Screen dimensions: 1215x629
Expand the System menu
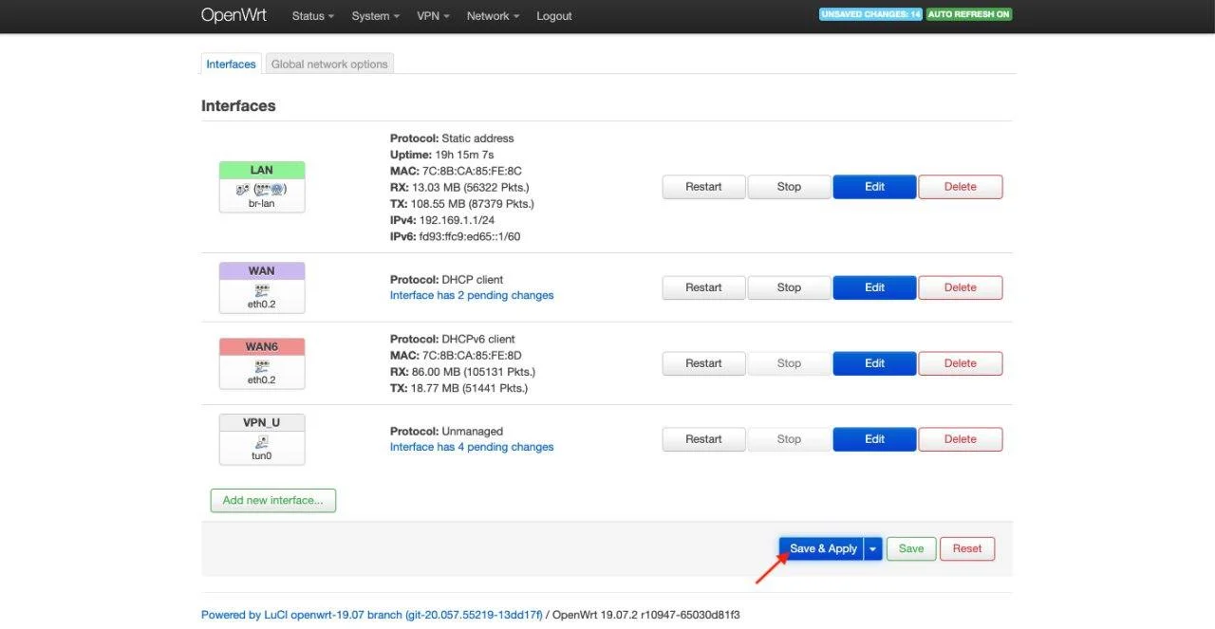tap(375, 16)
